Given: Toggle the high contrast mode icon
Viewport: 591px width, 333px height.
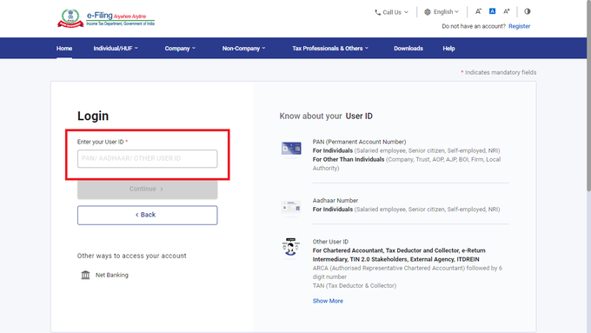Looking at the screenshot, I should pyautogui.click(x=528, y=11).
